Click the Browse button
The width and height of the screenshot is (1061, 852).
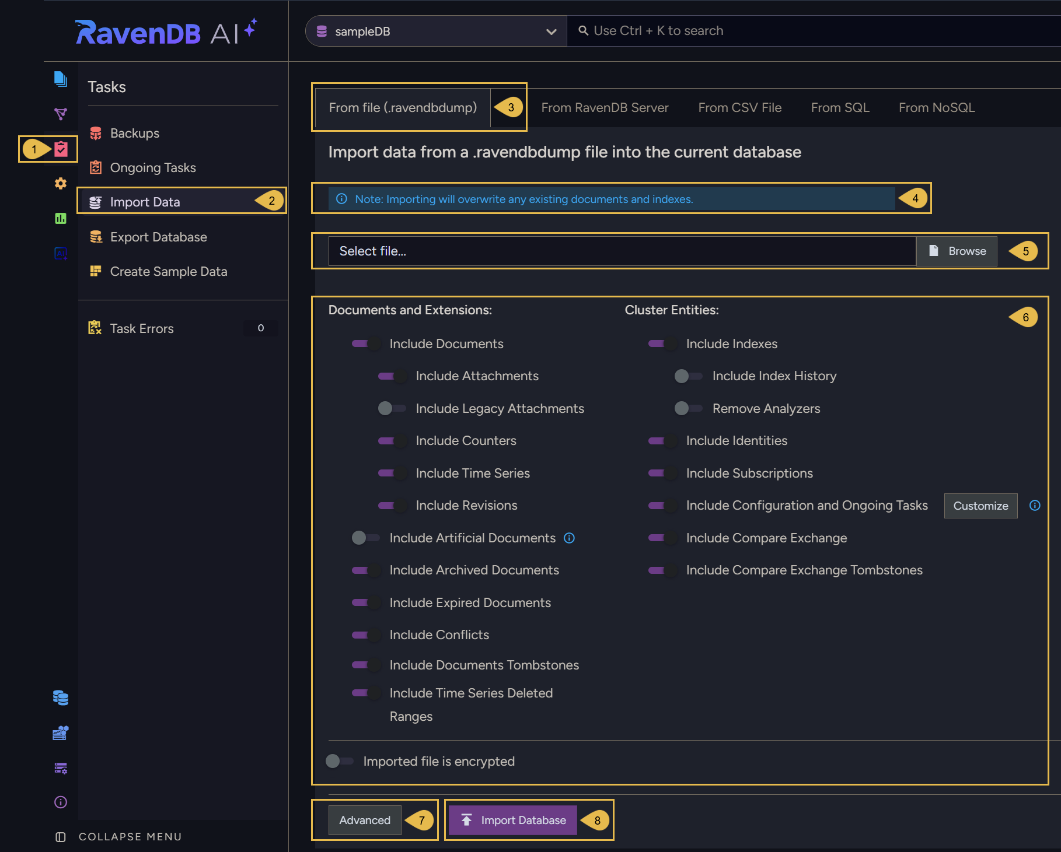tap(957, 251)
